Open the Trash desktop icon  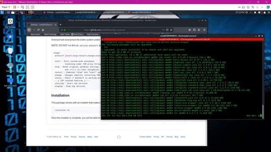point(10,52)
